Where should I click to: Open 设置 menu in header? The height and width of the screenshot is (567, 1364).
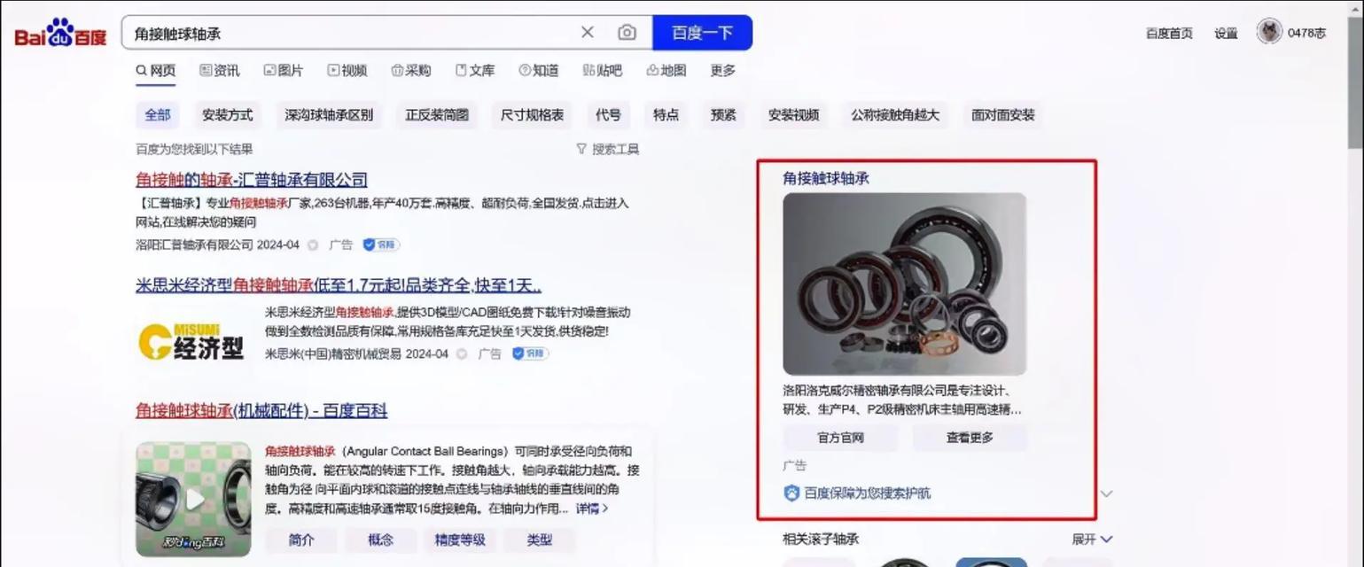pyautogui.click(x=1226, y=34)
